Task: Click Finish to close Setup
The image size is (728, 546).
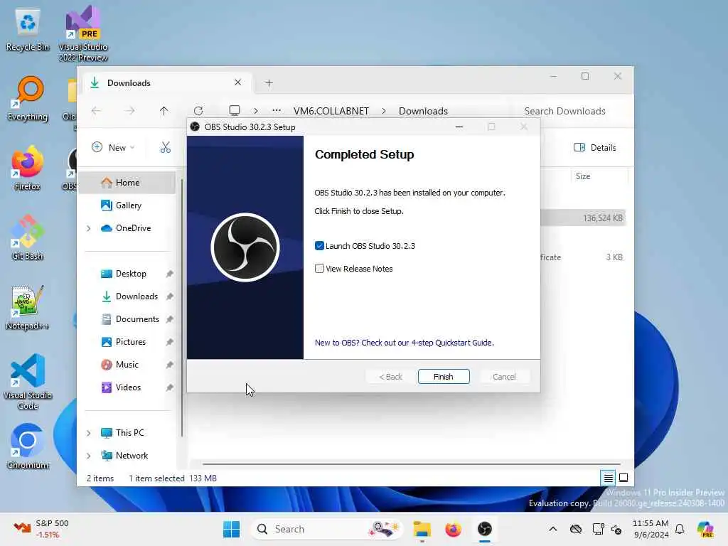Action: [444, 377]
